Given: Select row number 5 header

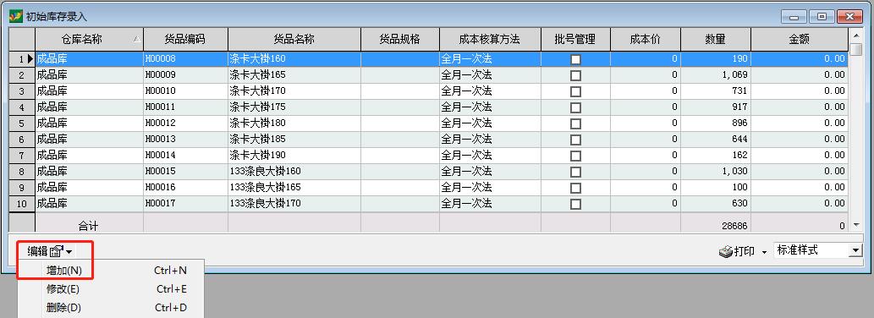Looking at the screenshot, I should [x=22, y=123].
